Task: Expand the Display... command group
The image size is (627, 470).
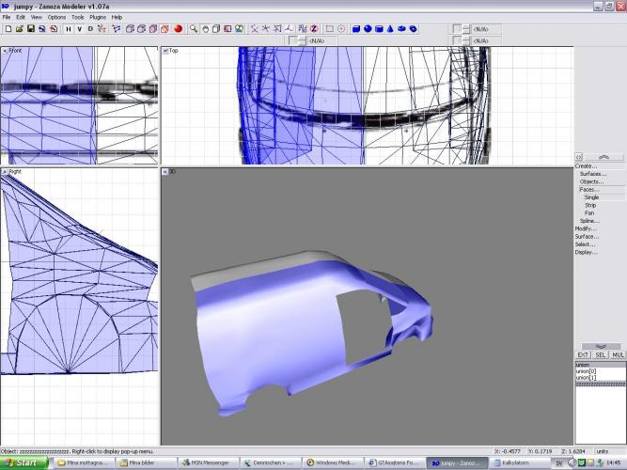Action: pos(586,252)
